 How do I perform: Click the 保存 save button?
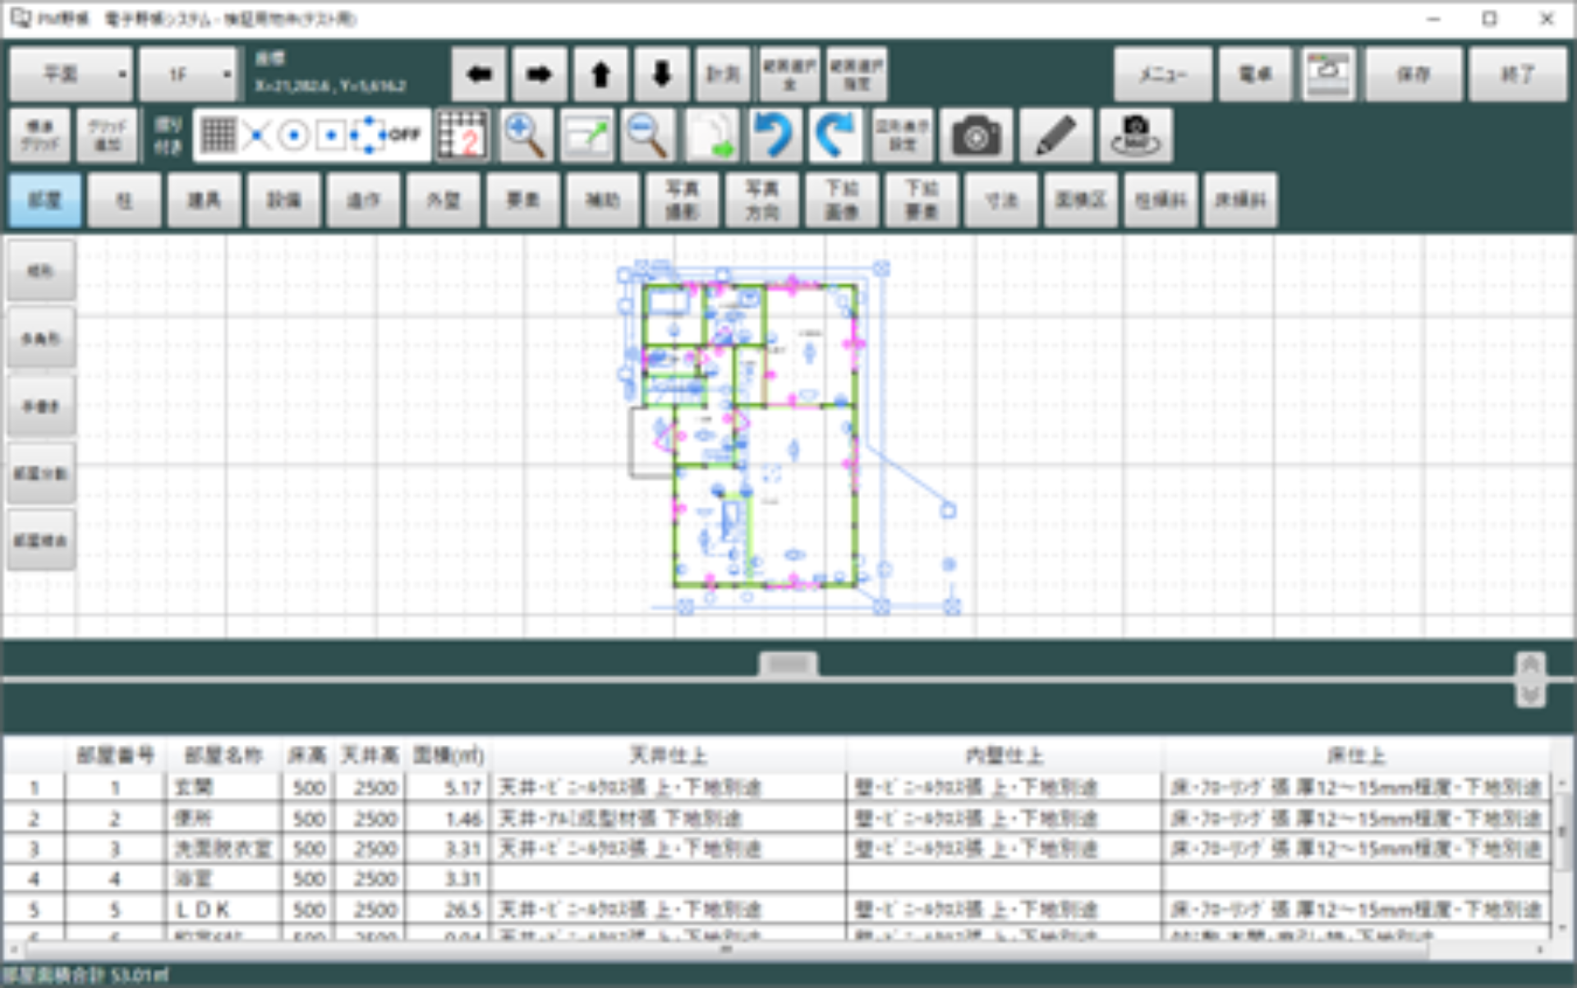1414,75
